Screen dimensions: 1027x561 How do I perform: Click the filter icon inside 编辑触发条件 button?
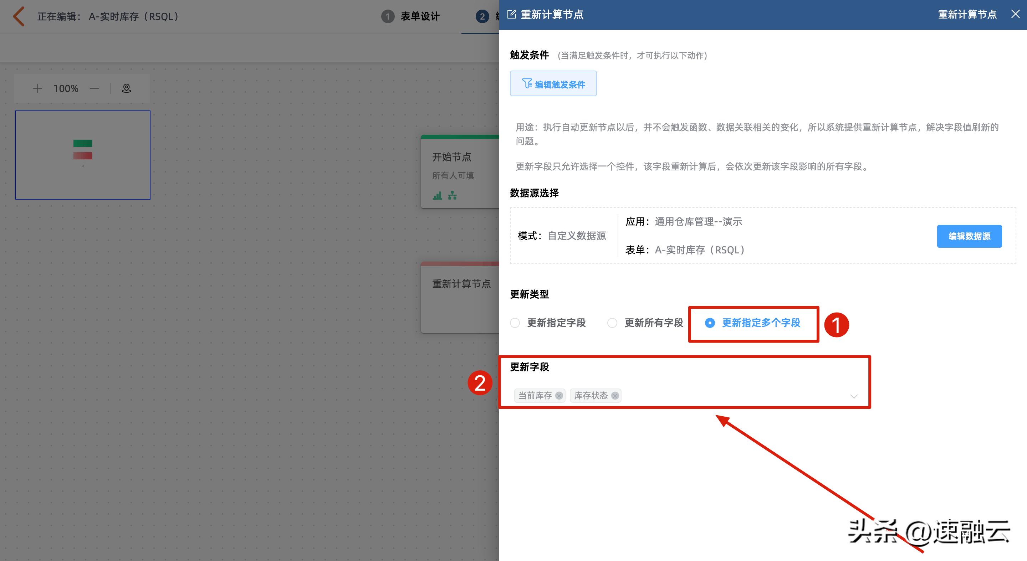click(527, 83)
